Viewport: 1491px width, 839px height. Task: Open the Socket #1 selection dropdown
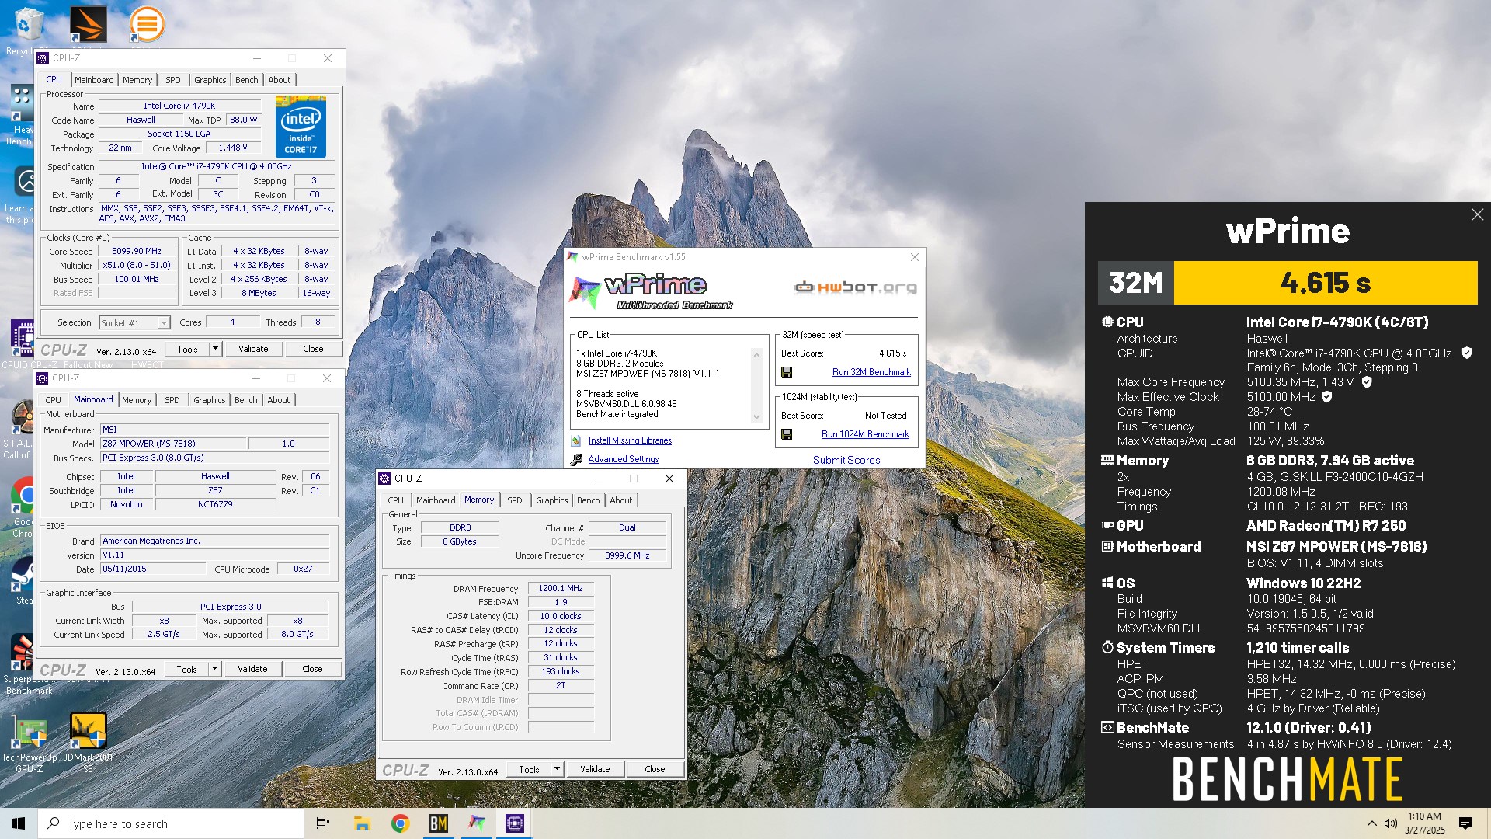coord(135,322)
